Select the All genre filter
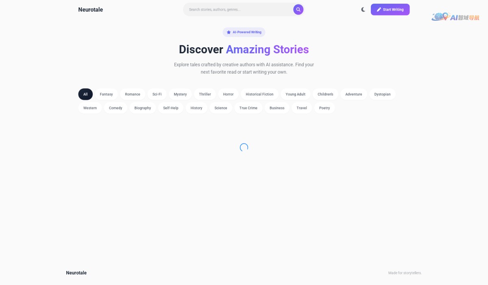 (x=85, y=94)
